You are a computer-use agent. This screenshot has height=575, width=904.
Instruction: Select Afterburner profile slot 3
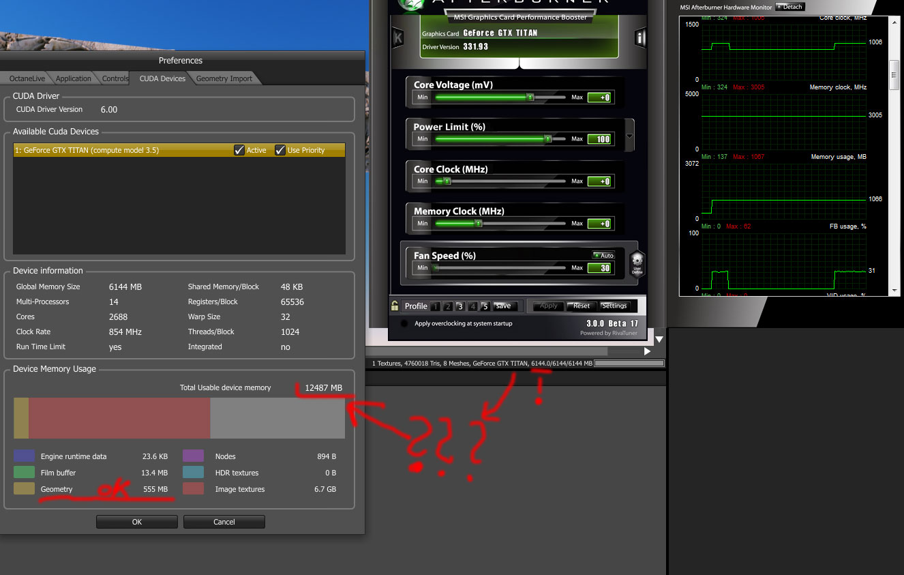(x=460, y=306)
